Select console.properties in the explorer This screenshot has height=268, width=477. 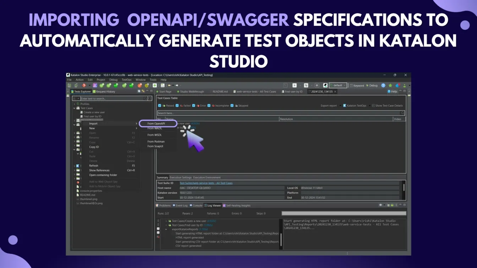pyautogui.click(x=91, y=191)
